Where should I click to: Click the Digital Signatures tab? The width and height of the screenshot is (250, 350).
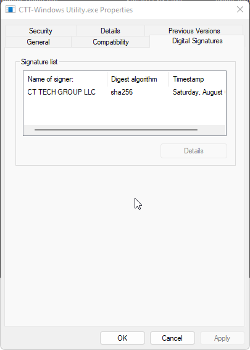pos(197,41)
